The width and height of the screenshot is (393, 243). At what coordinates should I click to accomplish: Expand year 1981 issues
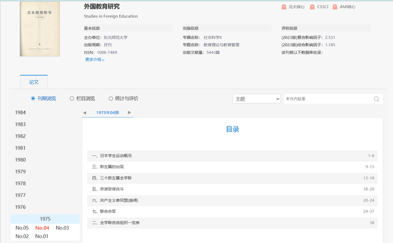pos(20,148)
